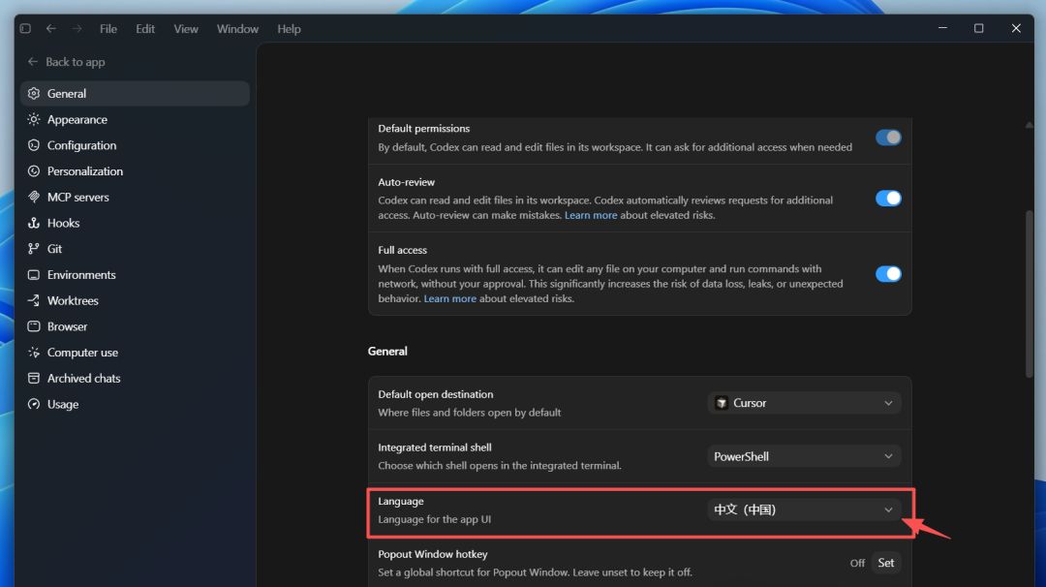Open Learn more link under Full access

449,298
